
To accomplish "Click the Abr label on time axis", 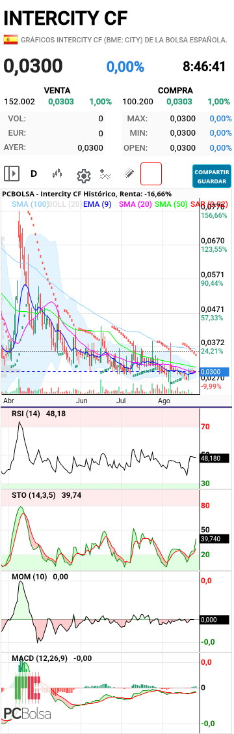I will [8, 401].
